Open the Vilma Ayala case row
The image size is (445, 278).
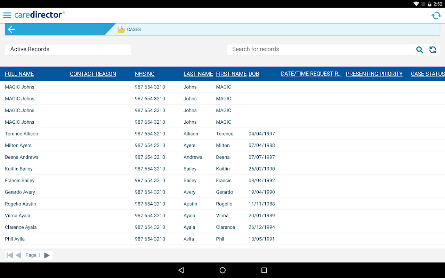coord(222,215)
